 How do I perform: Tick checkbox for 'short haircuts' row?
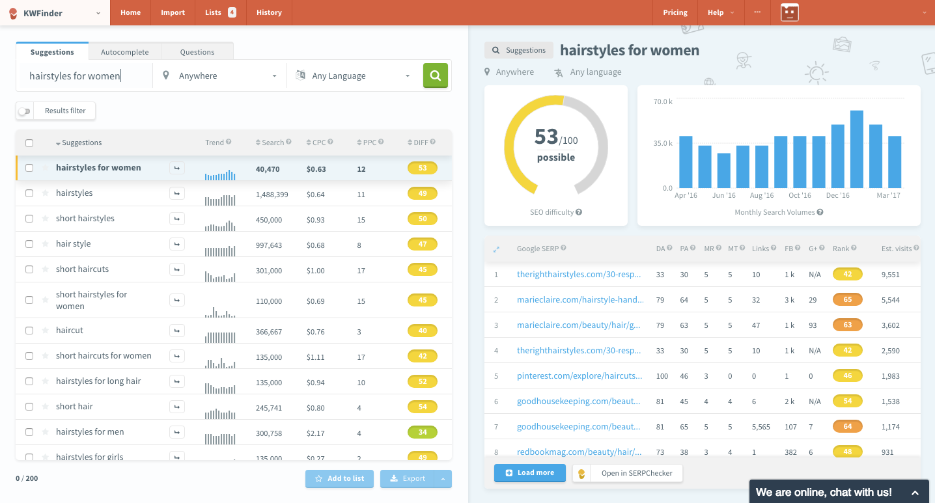[x=29, y=269]
